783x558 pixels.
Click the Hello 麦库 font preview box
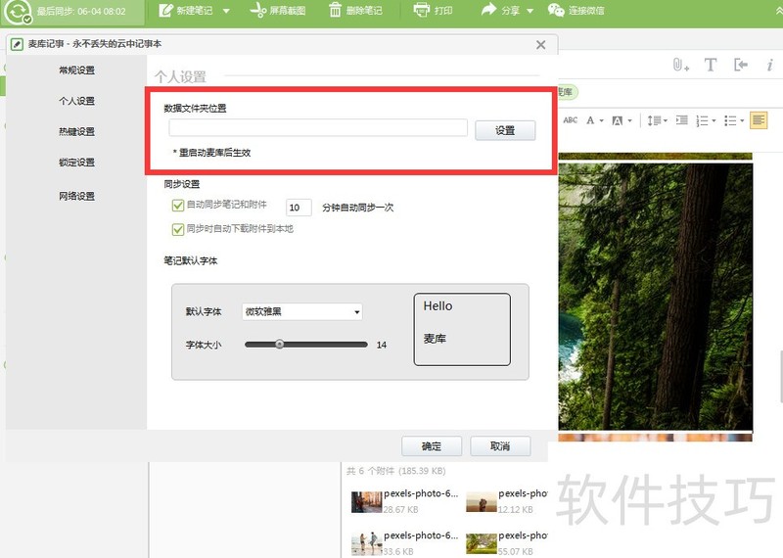click(x=462, y=329)
